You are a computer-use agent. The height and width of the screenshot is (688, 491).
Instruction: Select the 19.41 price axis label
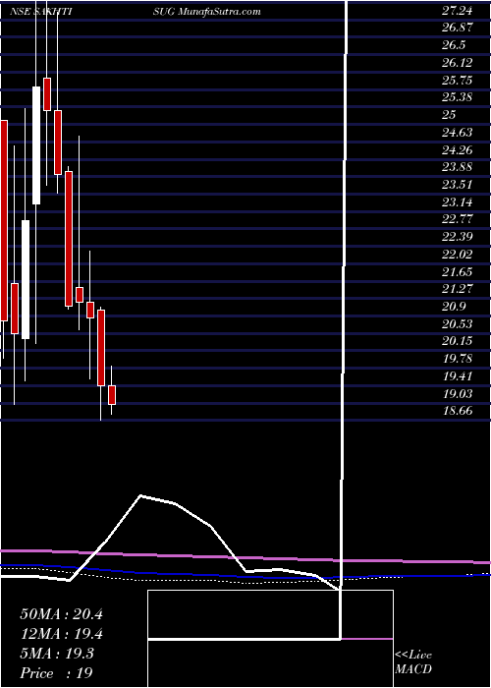coord(458,376)
